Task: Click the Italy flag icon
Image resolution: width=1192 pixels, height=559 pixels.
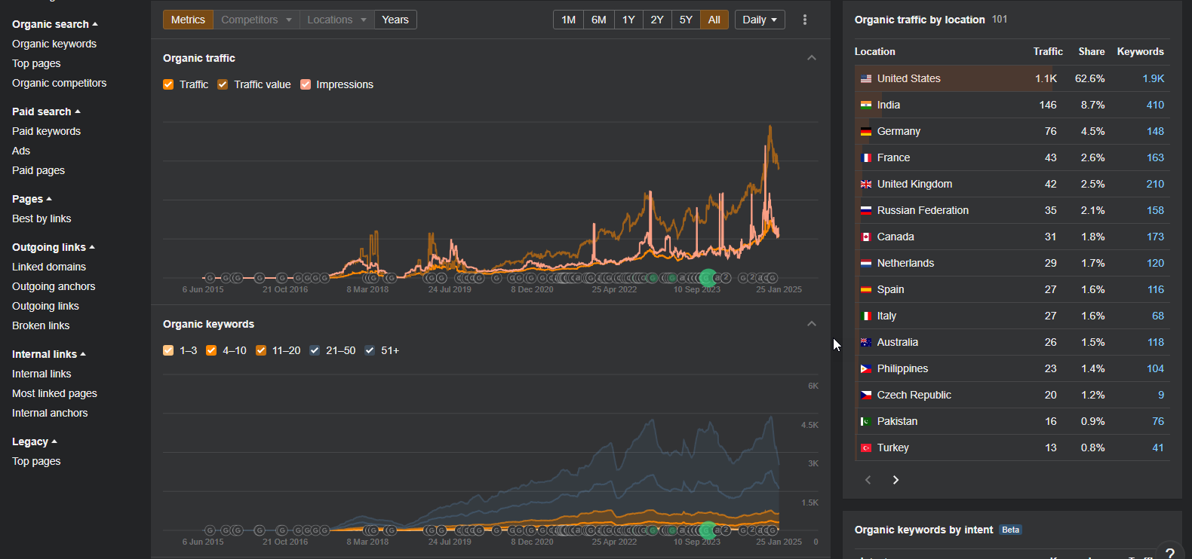Action: click(x=866, y=316)
